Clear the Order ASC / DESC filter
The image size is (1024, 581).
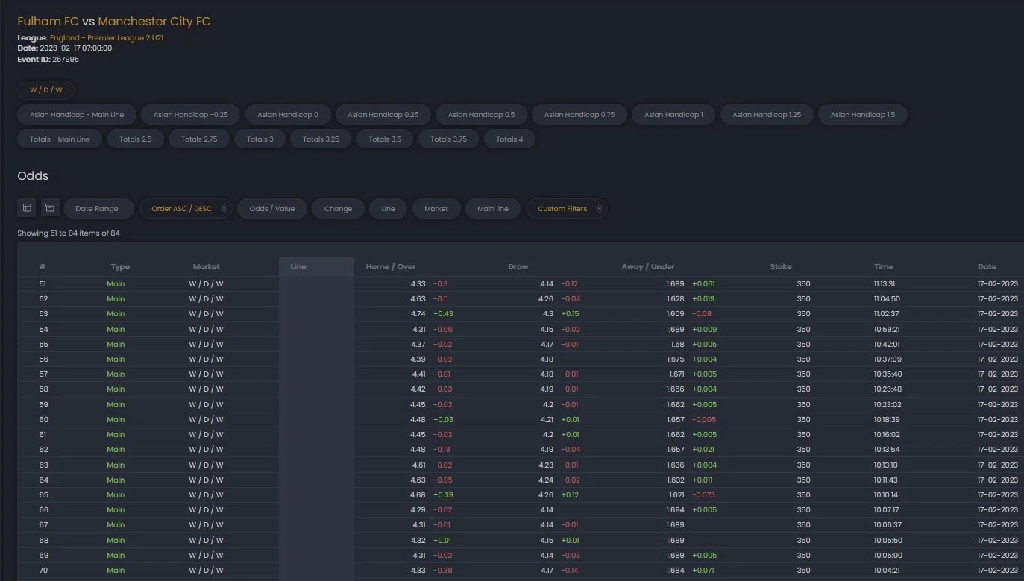224,209
